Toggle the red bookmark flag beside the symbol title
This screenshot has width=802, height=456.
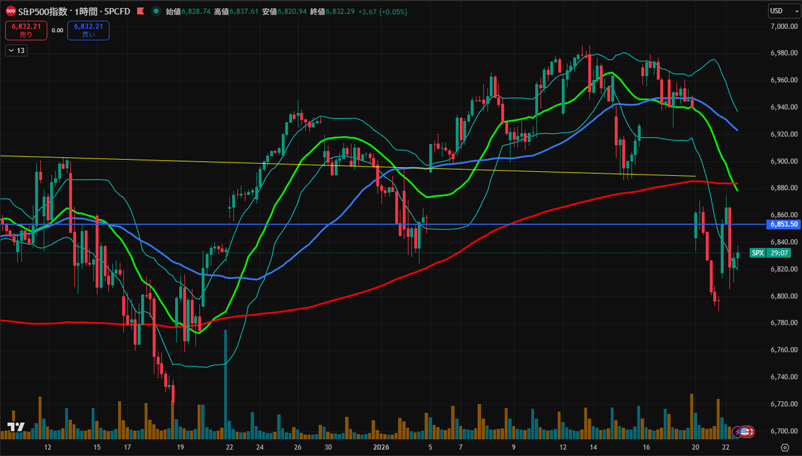pyautogui.click(x=140, y=11)
